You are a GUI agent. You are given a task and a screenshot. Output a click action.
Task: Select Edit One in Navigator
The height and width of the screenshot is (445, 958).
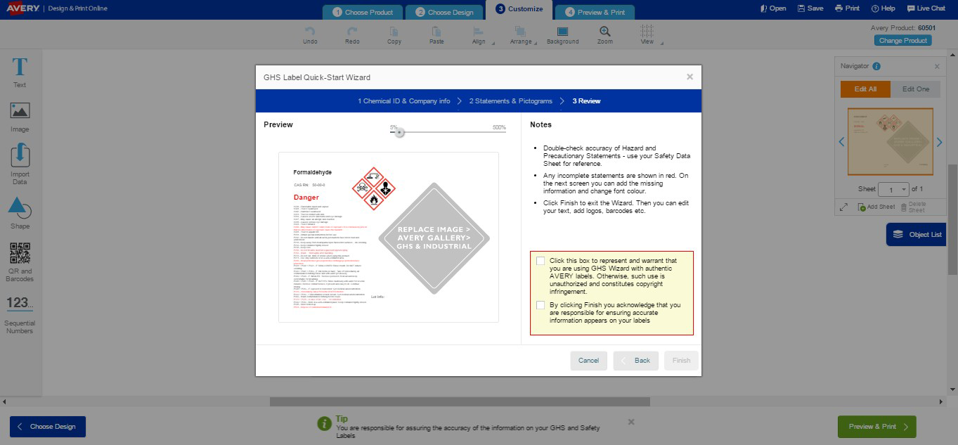tap(916, 89)
